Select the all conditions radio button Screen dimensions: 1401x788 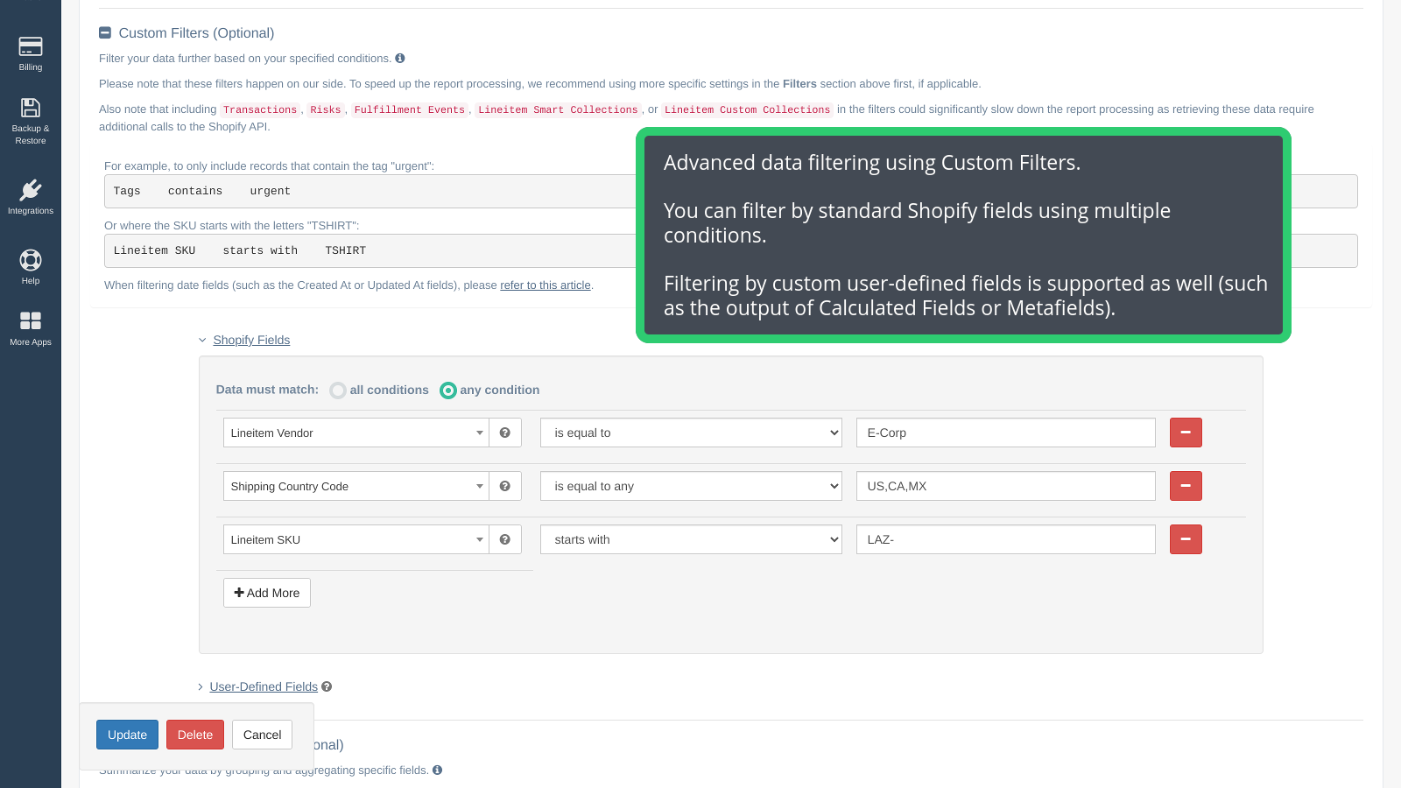337,390
